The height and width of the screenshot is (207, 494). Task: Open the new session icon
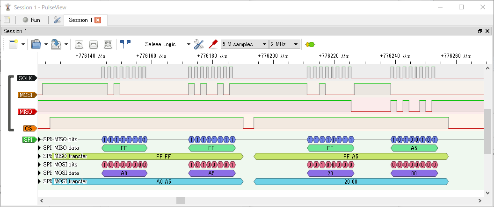[x=7, y=20]
